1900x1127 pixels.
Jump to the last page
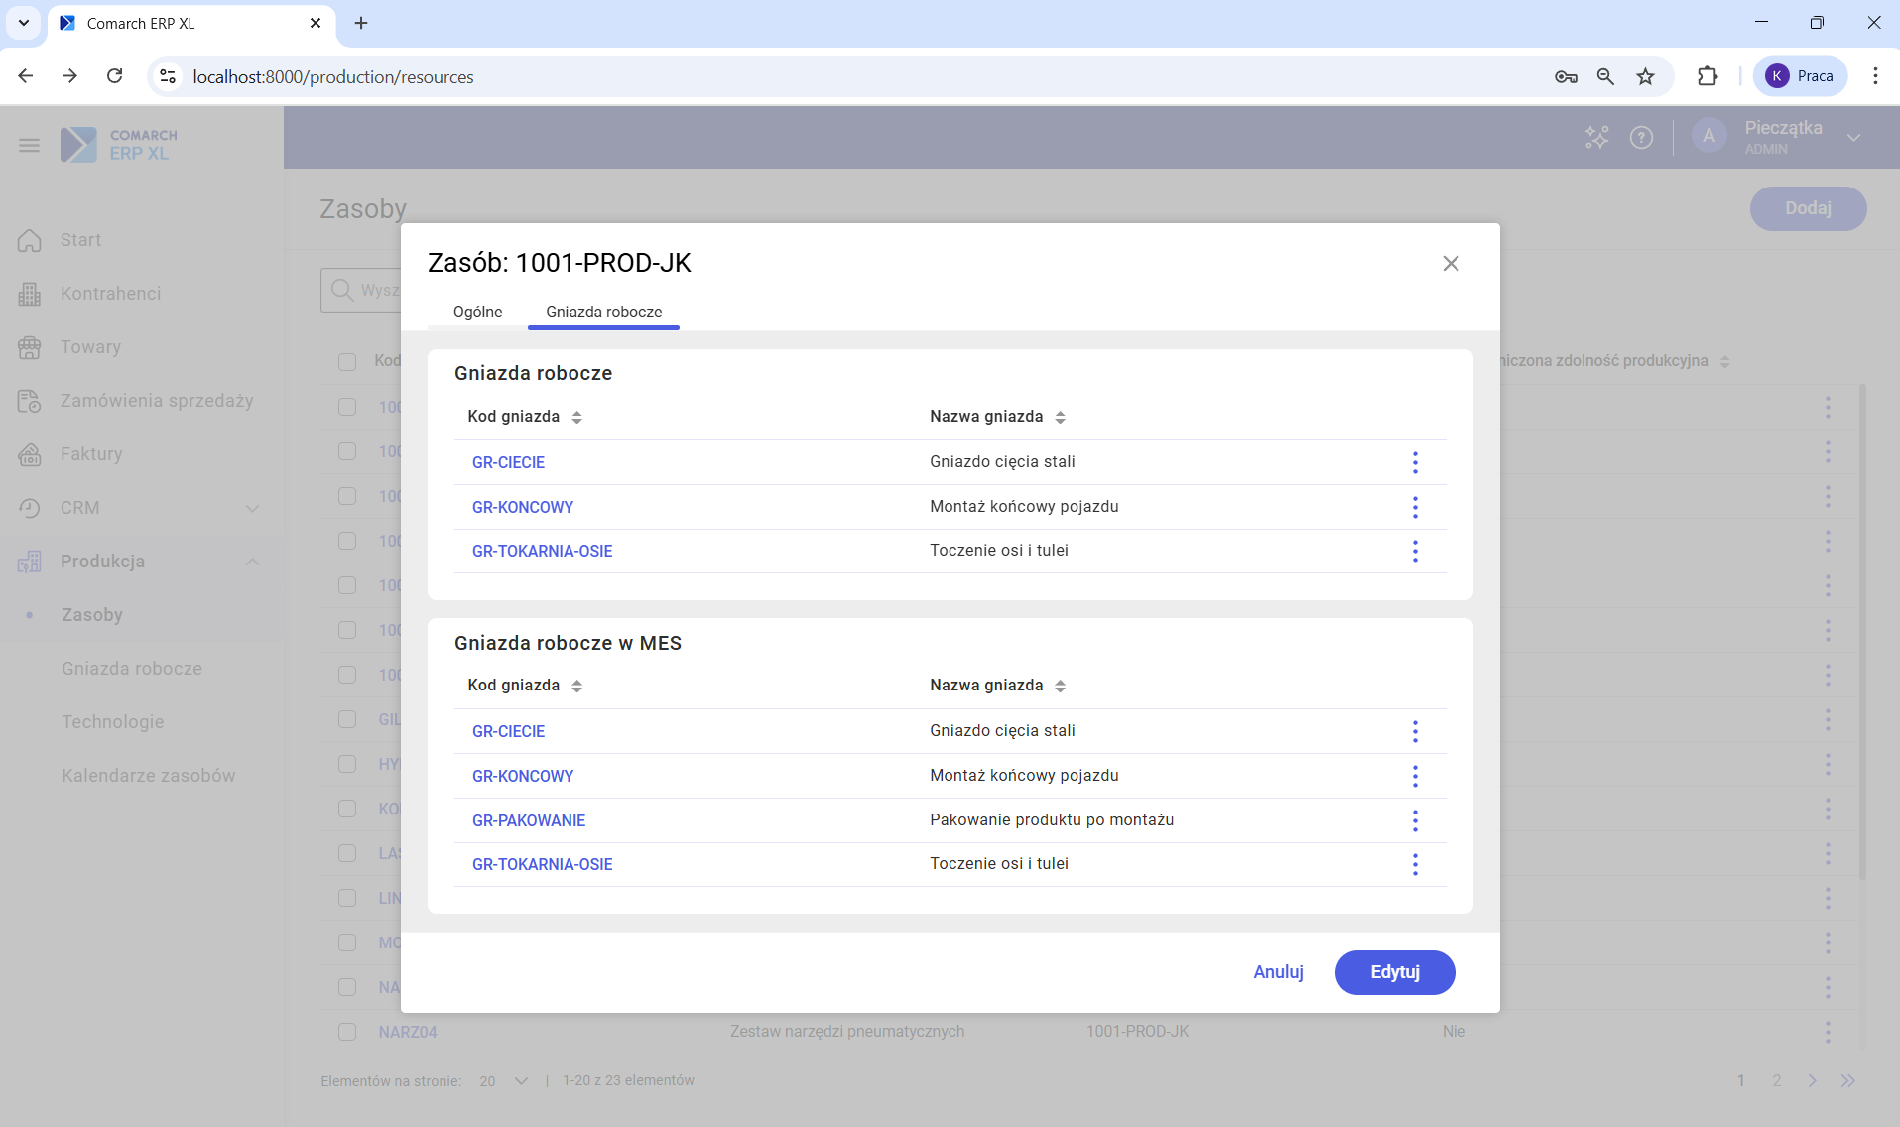pos(1847,1081)
